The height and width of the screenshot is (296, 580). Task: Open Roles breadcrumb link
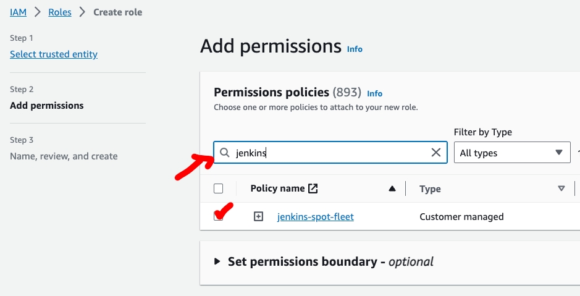(60, 12)
